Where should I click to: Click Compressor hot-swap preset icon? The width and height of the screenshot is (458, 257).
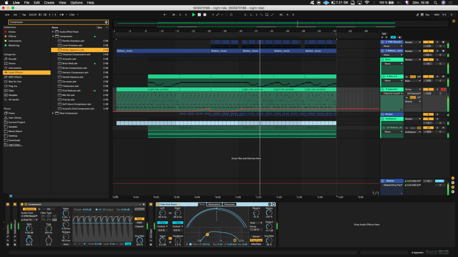pos(140,204)
